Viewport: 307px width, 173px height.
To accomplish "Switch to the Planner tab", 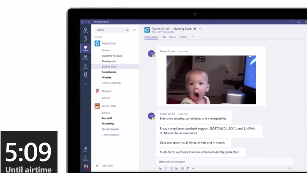I will click(x=183, y=37).
